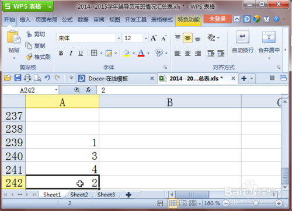The width and height of the screenshot is (292, 211).
Task: Expand the borders dropdown arrow
Action: (x=101, y=53)
